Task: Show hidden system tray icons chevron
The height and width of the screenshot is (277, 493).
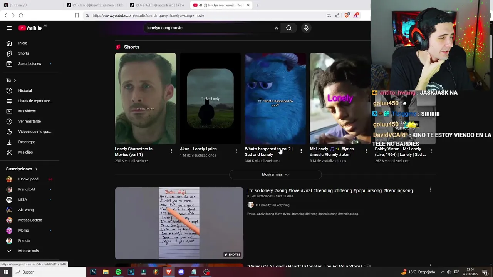Action: tap(443, 272)
